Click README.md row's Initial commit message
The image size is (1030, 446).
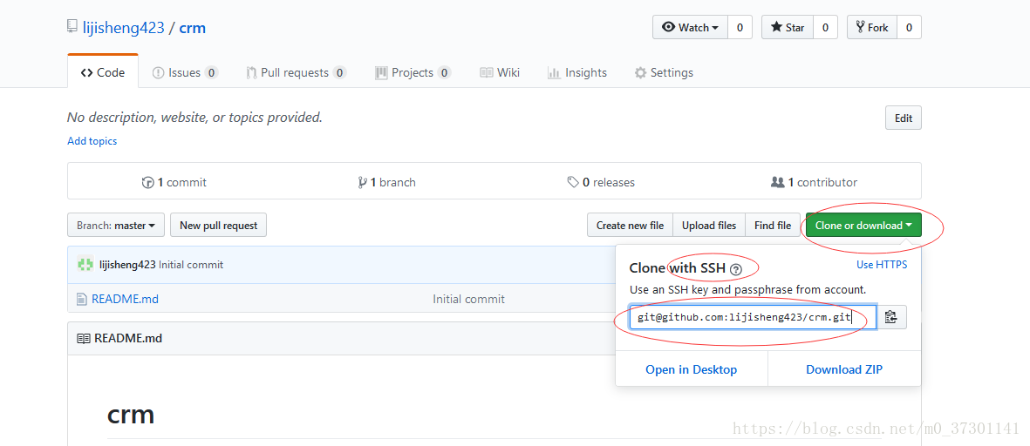click(469, 299)
